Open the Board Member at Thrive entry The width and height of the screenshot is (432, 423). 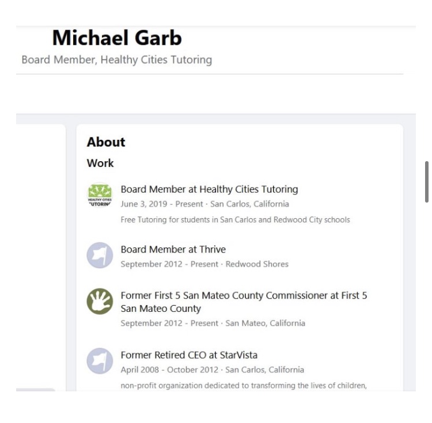tap(173, 249)
